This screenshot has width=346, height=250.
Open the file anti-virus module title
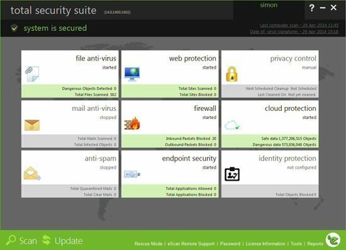point(96,59)
